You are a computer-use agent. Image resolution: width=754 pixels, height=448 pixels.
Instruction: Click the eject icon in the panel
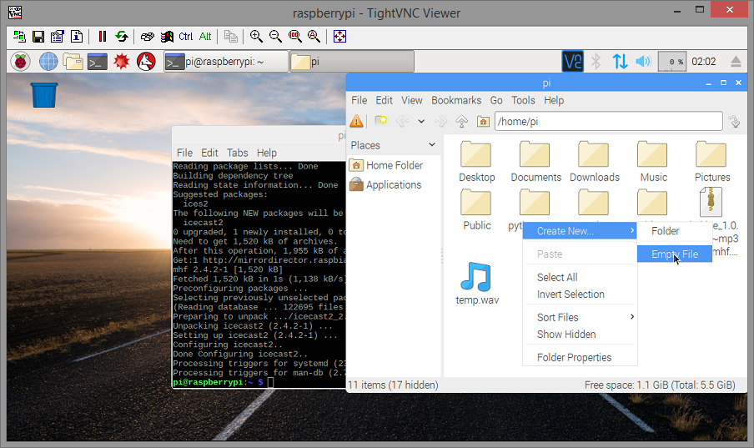point(736,62)
